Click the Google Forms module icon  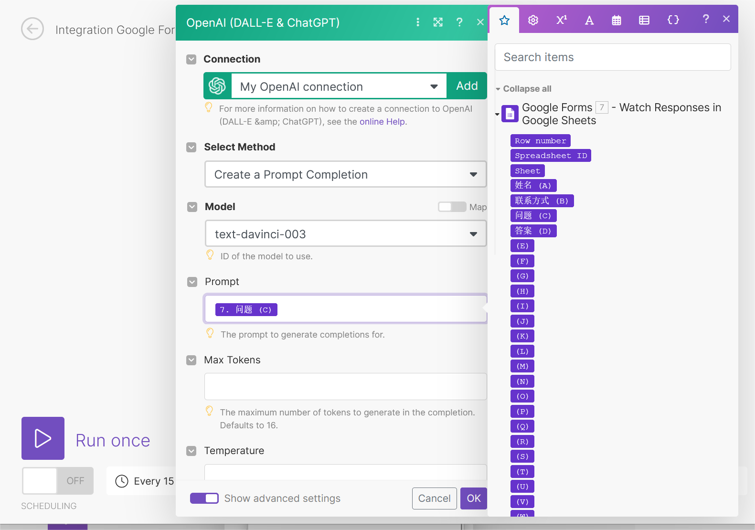pos(510,114)
